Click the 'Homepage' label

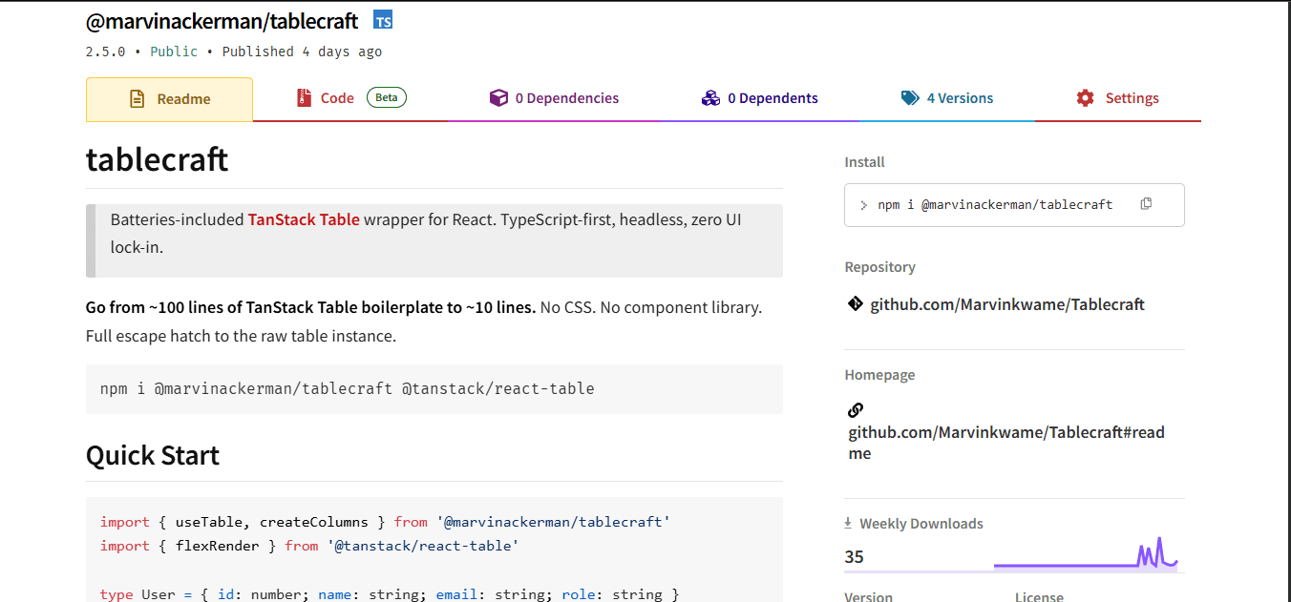[x=879, y=375]
